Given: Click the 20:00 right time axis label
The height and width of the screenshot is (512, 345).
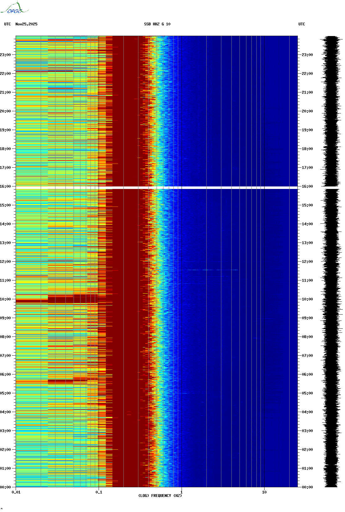Looking at the screenshot, I should click(x=307, y=111).
